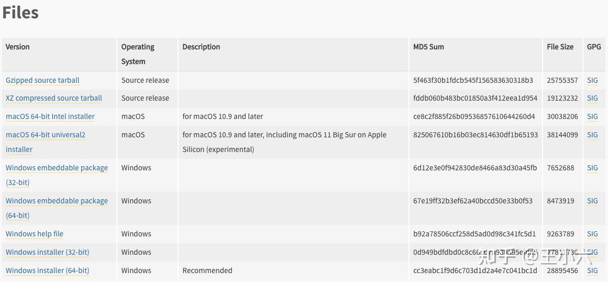The height and width of the screenshot is (282, 608).
Task: Open macOS 64-bit universal2 installer link
Action: click(x=46, y=135)
